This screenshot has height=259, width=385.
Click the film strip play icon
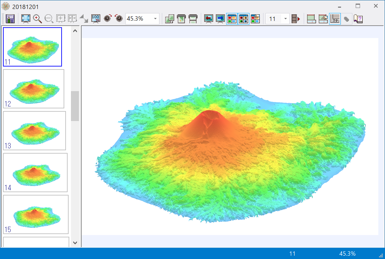click(296, 19)
